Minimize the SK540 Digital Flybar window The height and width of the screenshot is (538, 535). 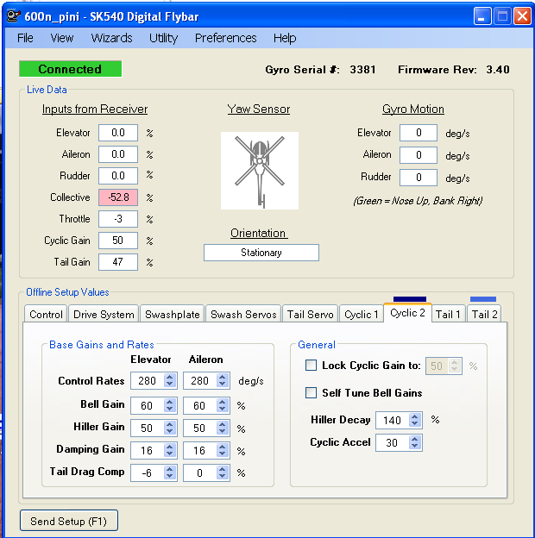482,16
